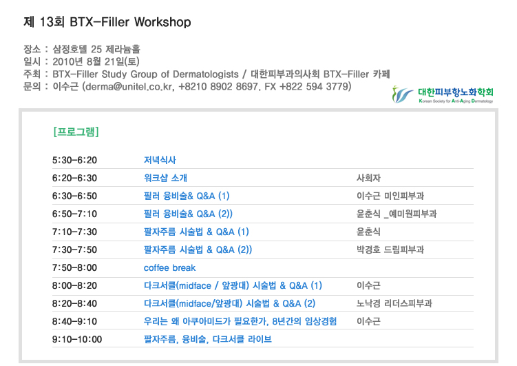Click speaker 박경호 드림피부과
This screenshot has width=517, height=366.
pos(390,250)
